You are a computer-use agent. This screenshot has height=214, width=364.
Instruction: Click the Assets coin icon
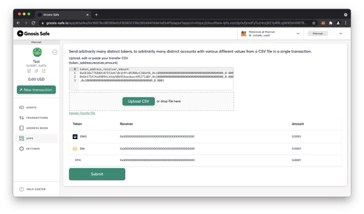(21, 108)
